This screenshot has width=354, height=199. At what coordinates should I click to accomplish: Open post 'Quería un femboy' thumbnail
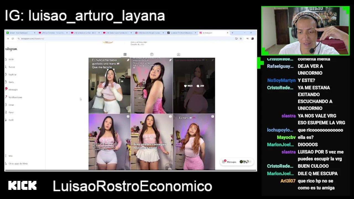click(x=110, y=142)
